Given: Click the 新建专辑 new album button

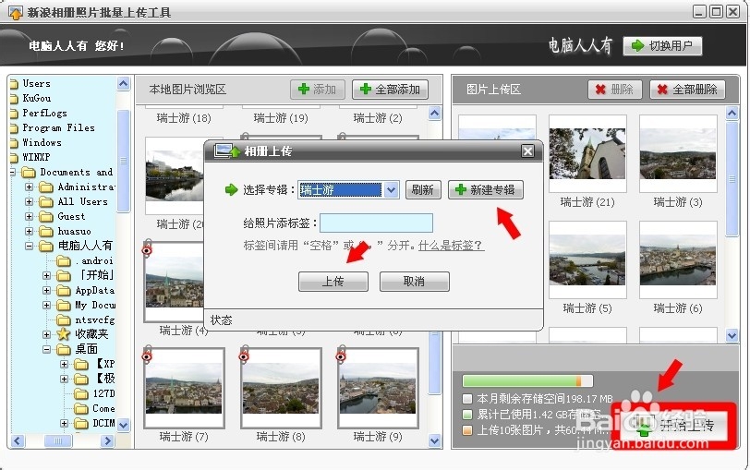Looking at the screenshot, I should [x=486, y=190].
